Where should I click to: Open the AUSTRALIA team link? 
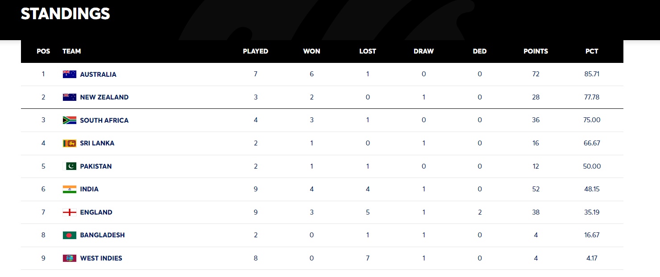point(98,74)
